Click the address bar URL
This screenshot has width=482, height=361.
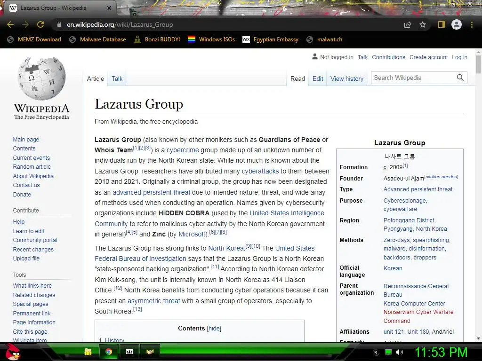(x=120, y=24)
